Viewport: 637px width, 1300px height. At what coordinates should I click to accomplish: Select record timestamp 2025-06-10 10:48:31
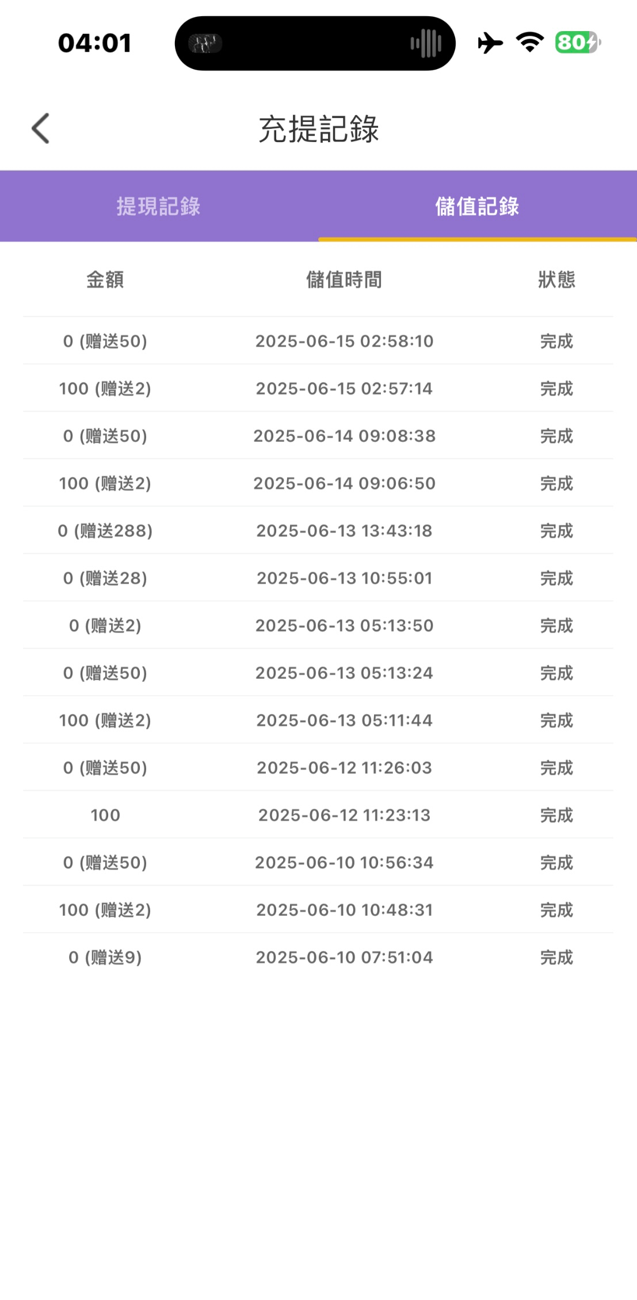[x=344, y=910]
